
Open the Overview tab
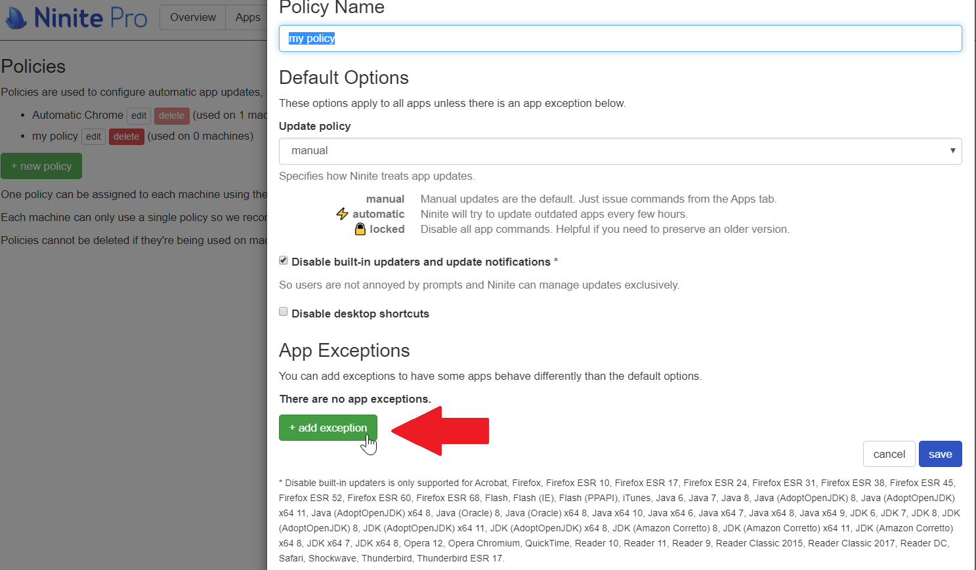[x=193, y=18]
